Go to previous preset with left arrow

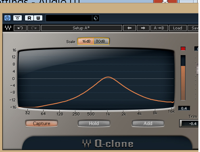pyautogui.click(x=129, y=28)
